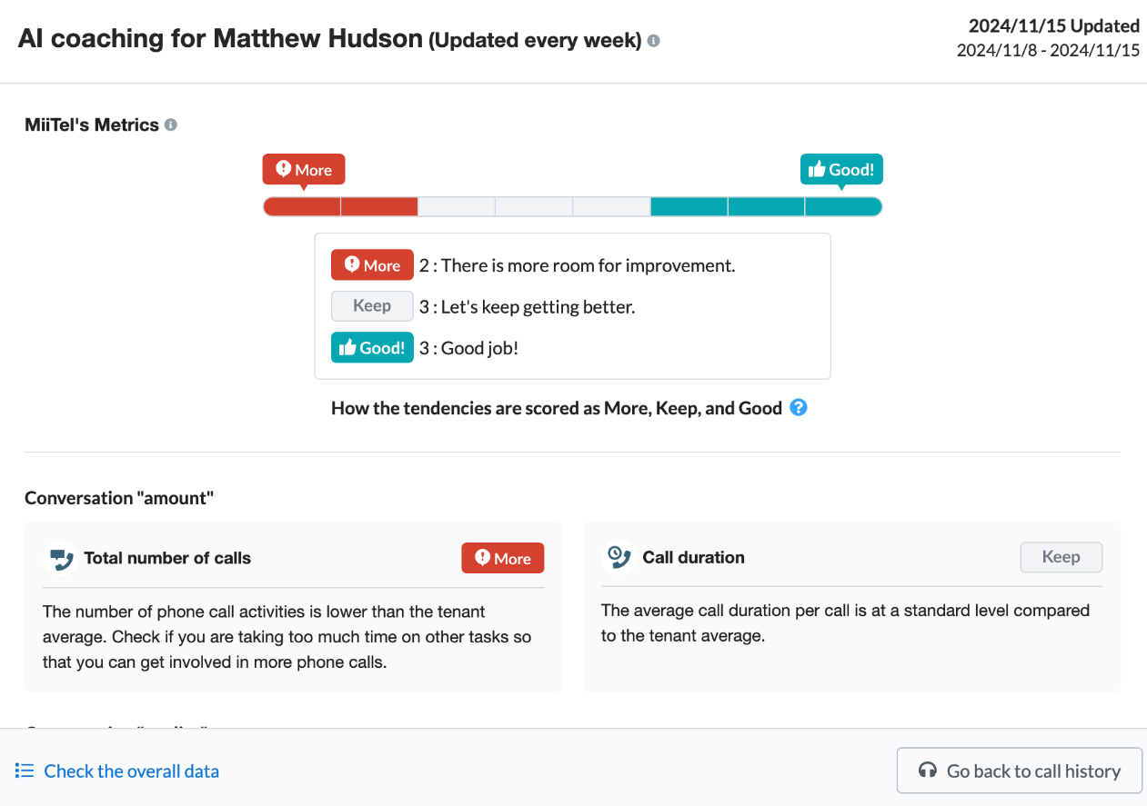Click middle gray segment of metrics bar
Viewport: 1147px width, 806px height.
tap(534, 207)
